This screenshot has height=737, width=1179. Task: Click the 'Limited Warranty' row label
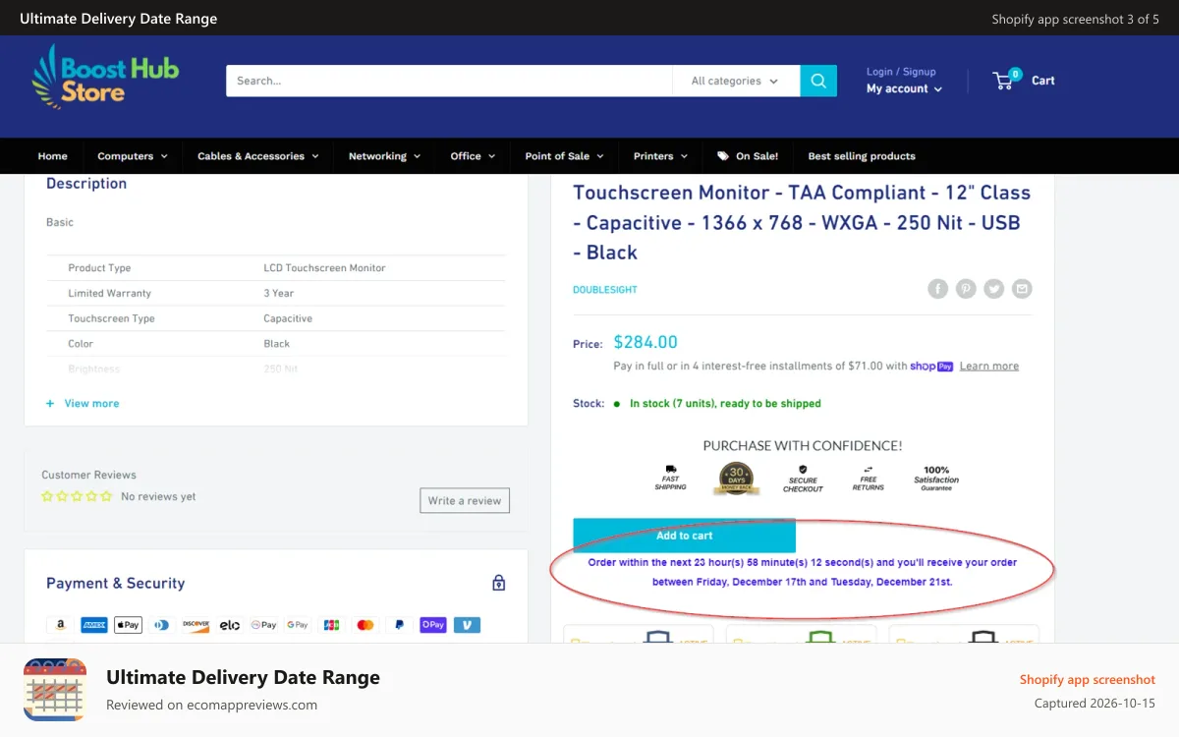coord(110,293)
